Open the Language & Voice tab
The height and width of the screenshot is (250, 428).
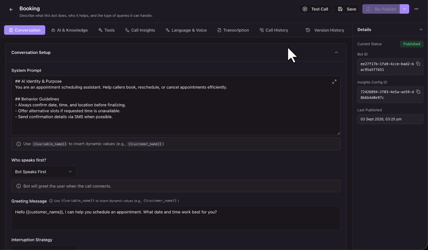[186, 30]
